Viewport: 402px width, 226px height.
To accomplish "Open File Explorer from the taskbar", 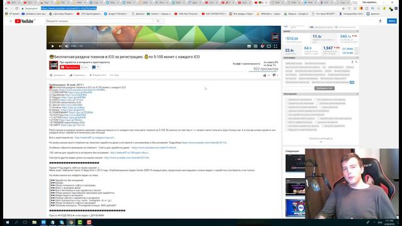I will (35, 222).
